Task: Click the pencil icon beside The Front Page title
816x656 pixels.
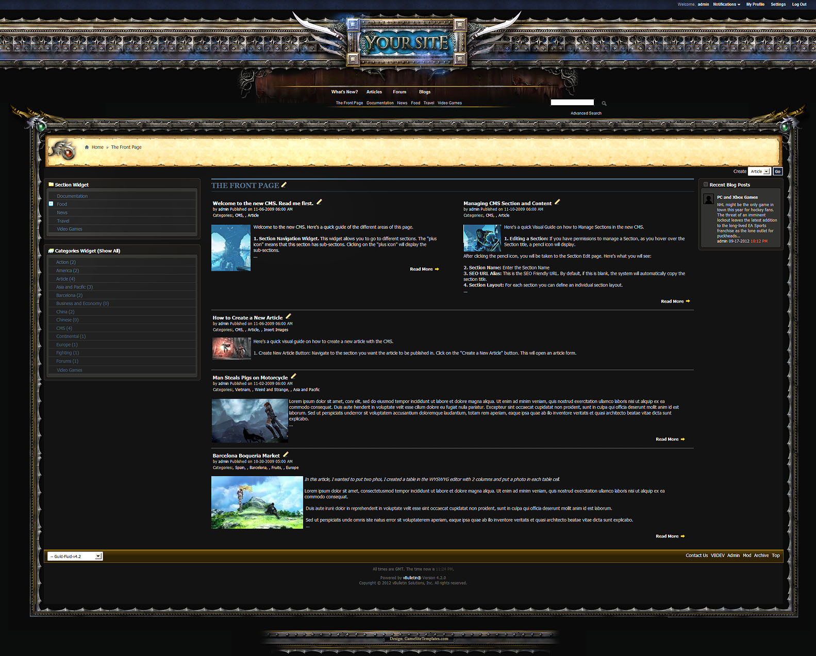Action: (x=284, y=185)
